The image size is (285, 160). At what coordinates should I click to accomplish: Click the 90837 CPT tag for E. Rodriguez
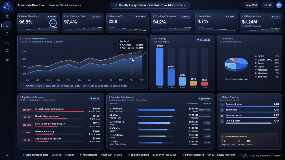coord(207,123)
